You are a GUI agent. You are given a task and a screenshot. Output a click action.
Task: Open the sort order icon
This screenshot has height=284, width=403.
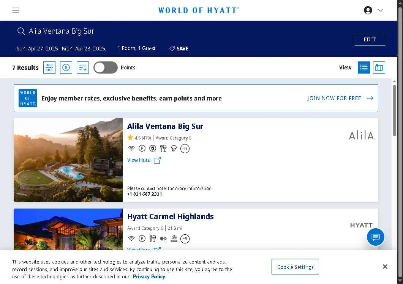click(x=83, y=67)
